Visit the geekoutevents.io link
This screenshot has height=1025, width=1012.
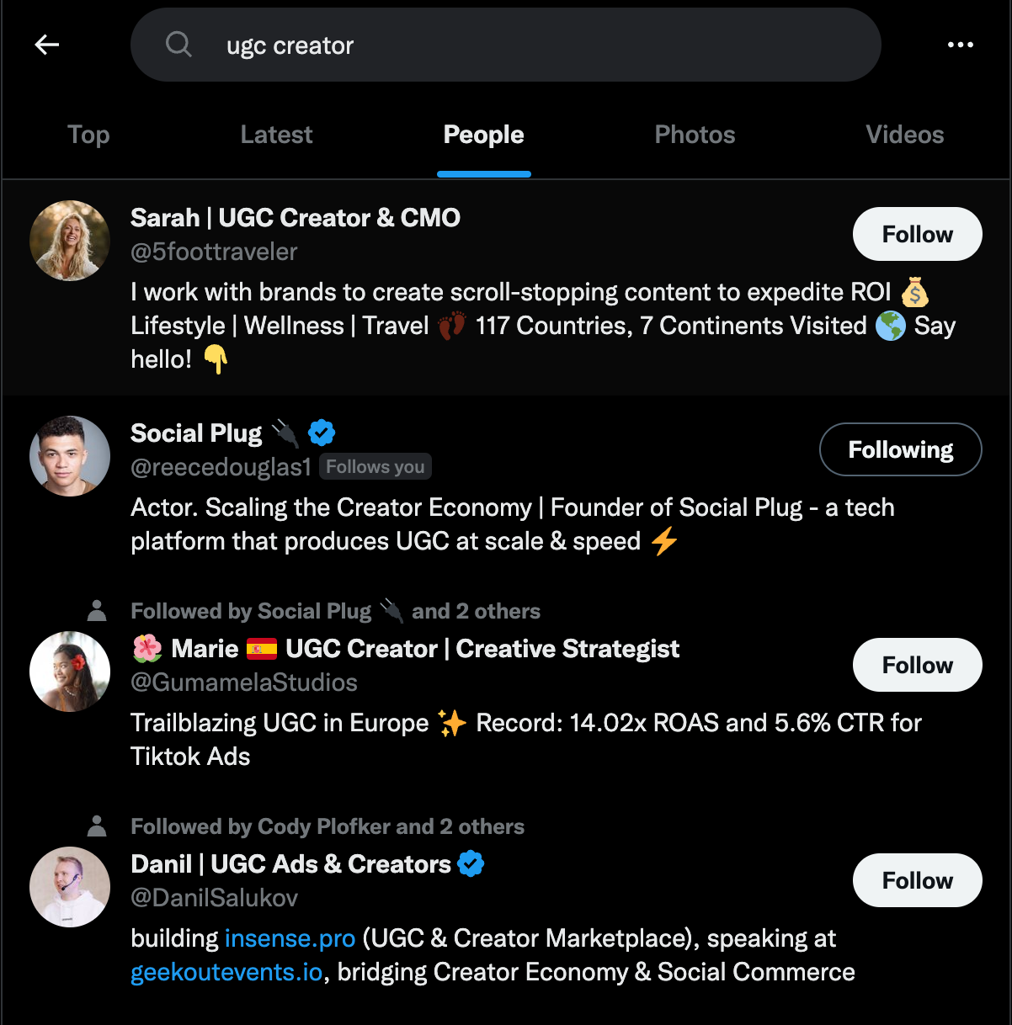click(x=226, y=972)
